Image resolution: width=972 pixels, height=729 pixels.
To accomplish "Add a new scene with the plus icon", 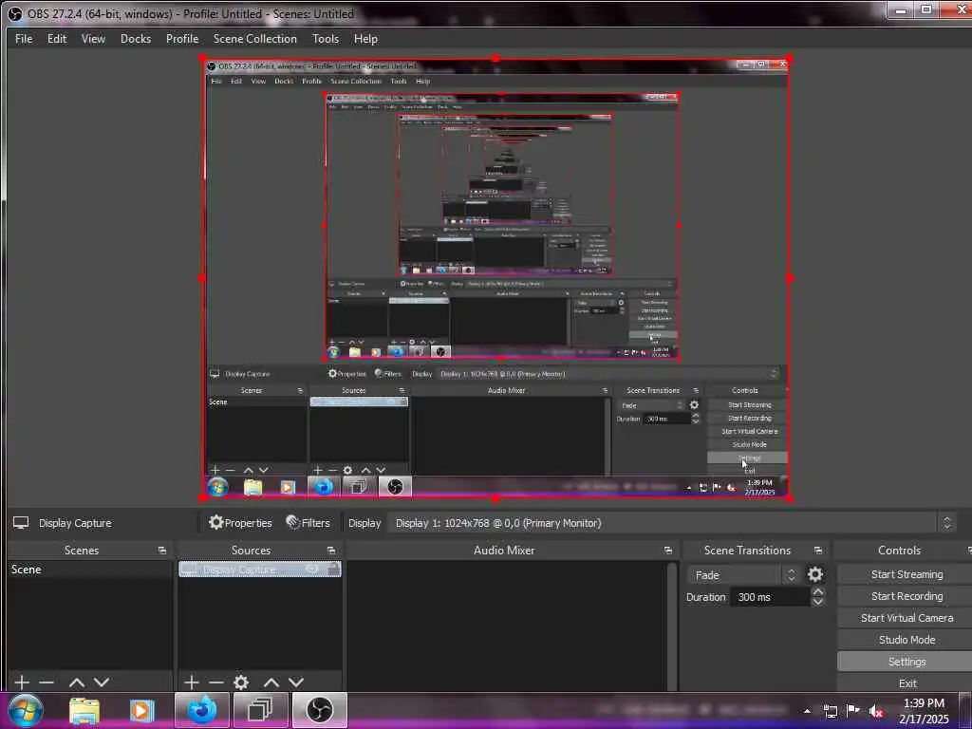I will tap(22, 682).
